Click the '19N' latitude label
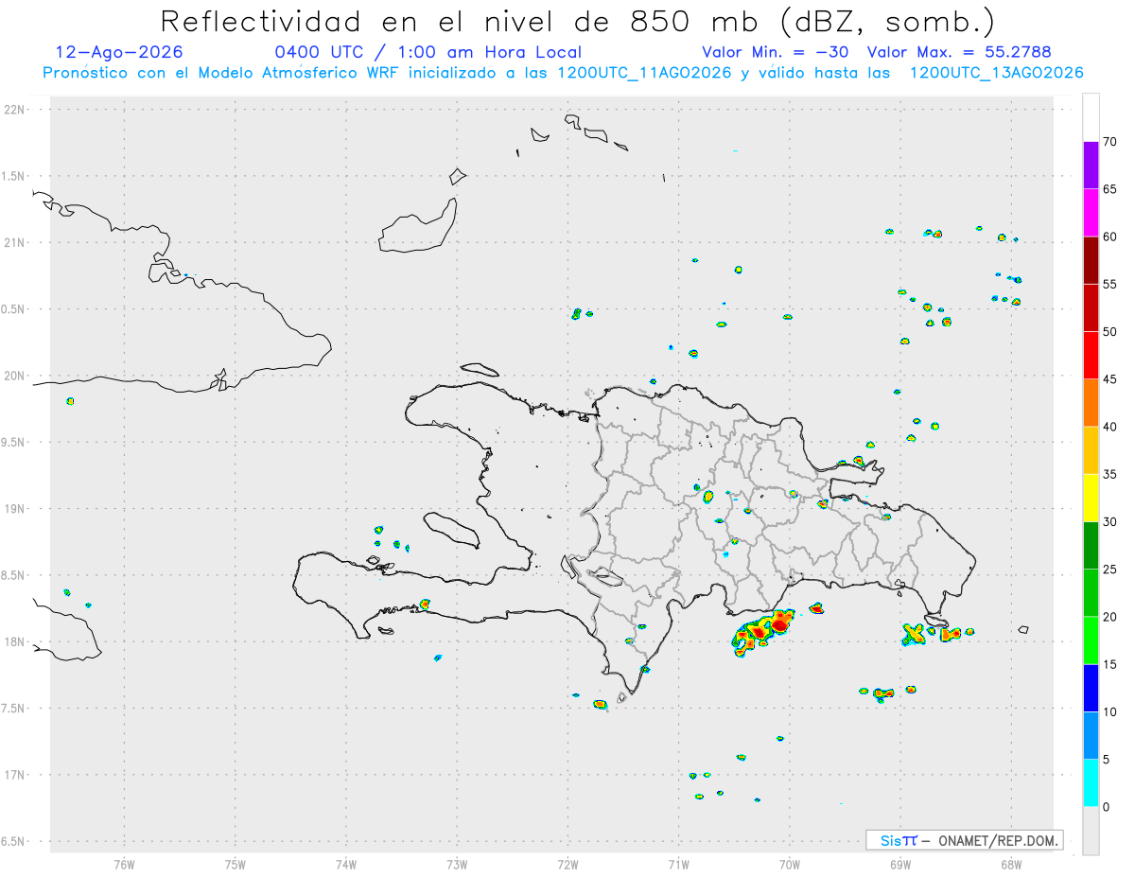The image size is (1135, 877). click(x=16, y=508)
